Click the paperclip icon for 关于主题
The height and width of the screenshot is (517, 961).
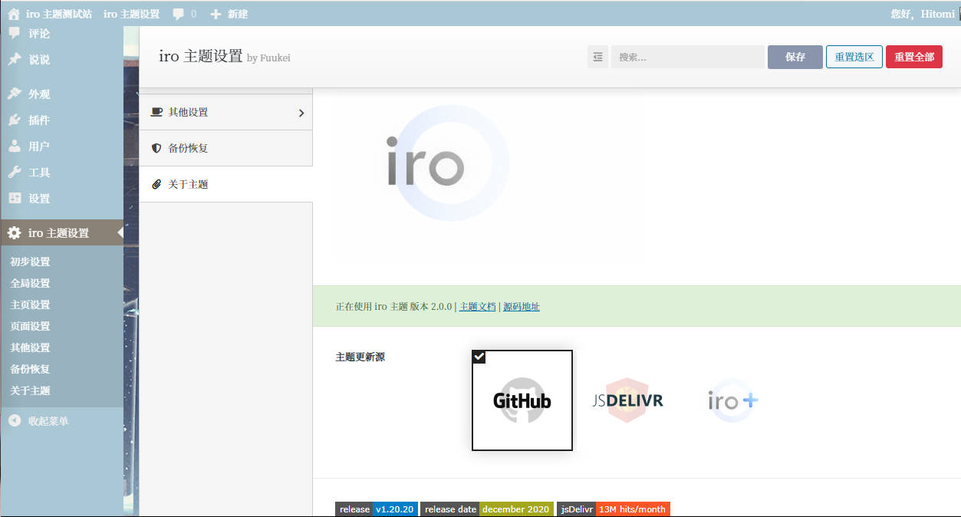point(156,184)
